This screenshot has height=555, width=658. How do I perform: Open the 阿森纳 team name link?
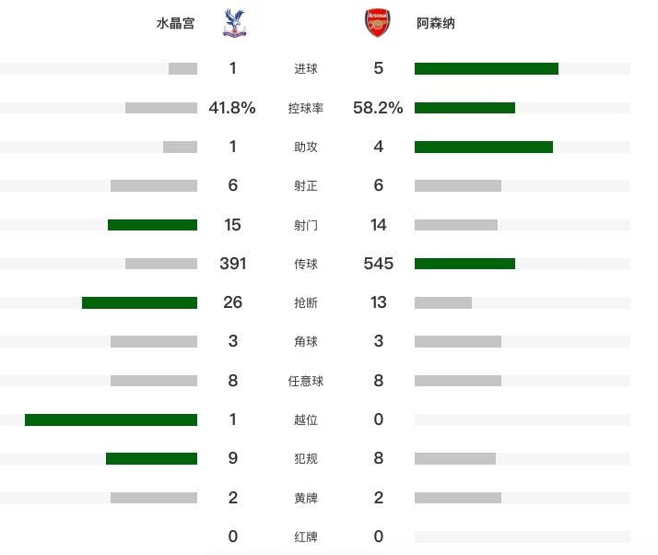coord(436,23)
